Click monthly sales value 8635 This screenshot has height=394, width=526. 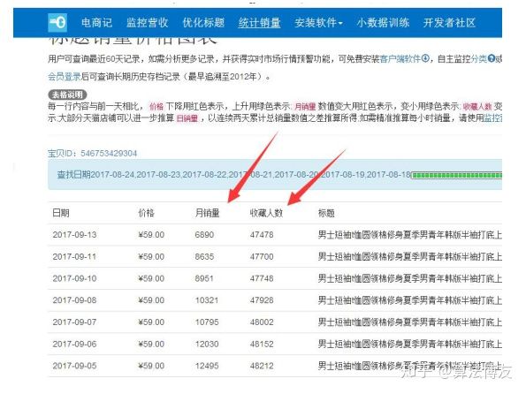(204, 257)
